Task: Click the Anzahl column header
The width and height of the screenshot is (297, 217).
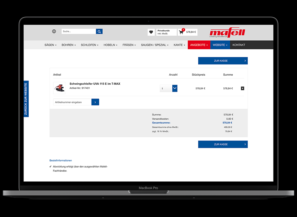Action: (x=173, y=75)
